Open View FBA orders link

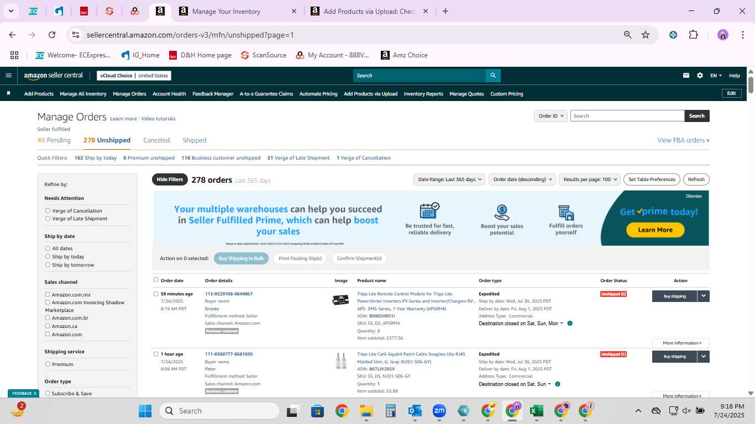(x=683, y=140)
